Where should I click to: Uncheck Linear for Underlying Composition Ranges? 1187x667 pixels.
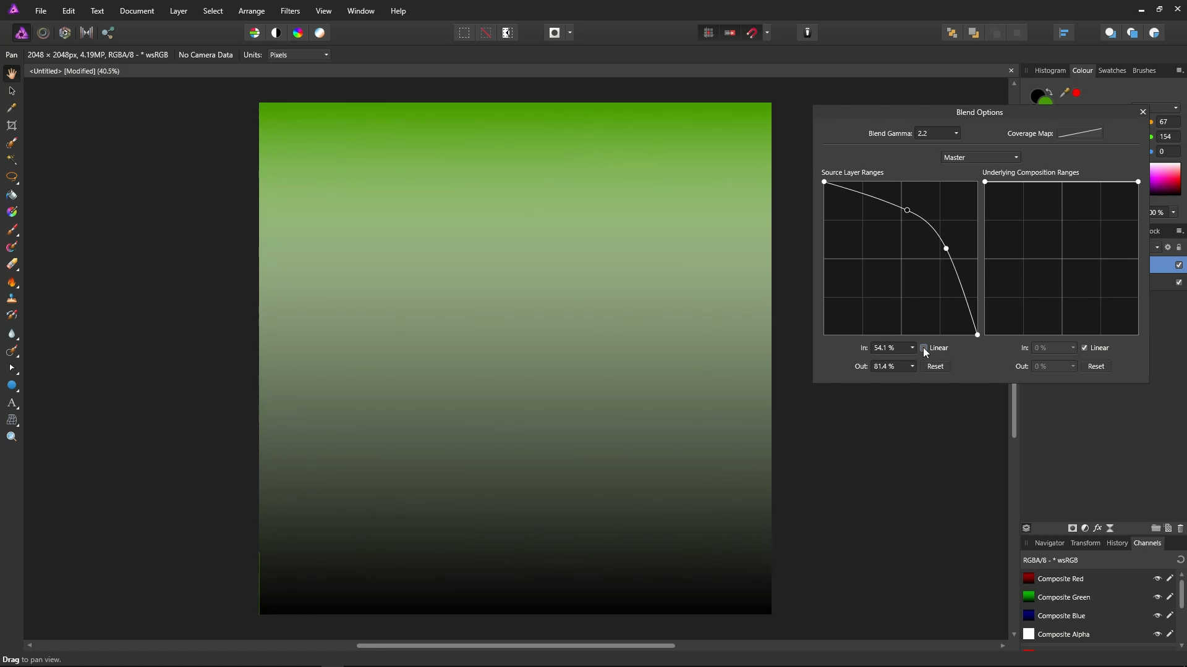[1084, 348]
